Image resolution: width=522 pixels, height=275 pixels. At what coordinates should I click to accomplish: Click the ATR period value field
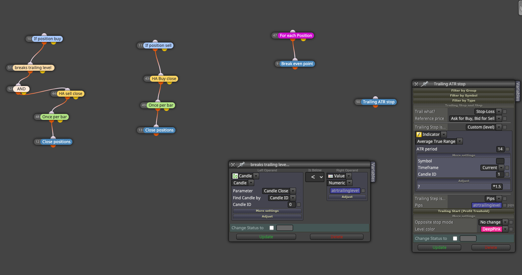tap(500, 149)
